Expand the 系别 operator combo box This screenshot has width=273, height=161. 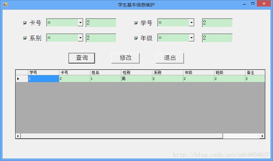pos(80,38)
